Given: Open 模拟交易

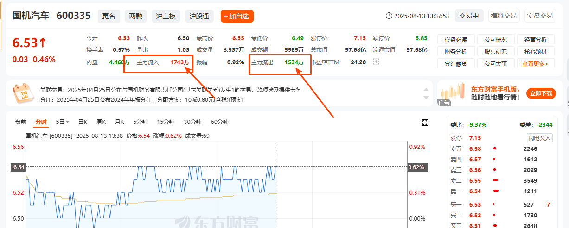Looking at the screenshot, I should tap(504, 16).
